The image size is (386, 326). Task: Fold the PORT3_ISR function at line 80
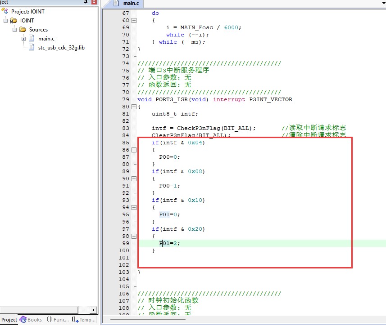pos(134,107)
